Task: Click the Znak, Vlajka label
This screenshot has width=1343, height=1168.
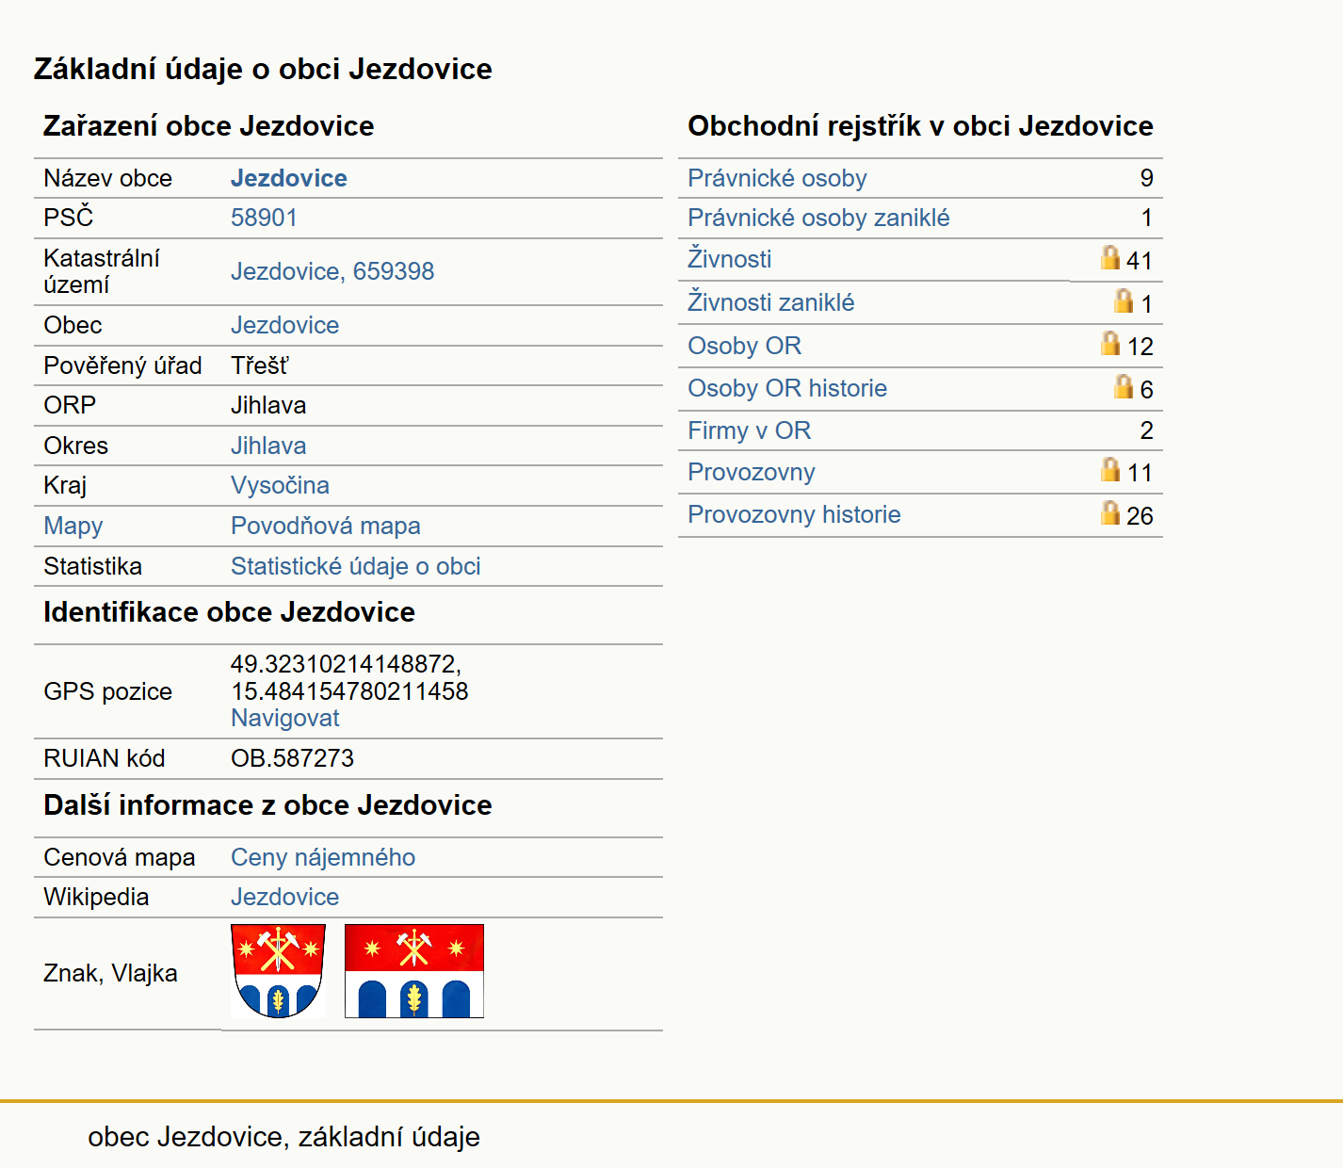Action: point(110,973)
